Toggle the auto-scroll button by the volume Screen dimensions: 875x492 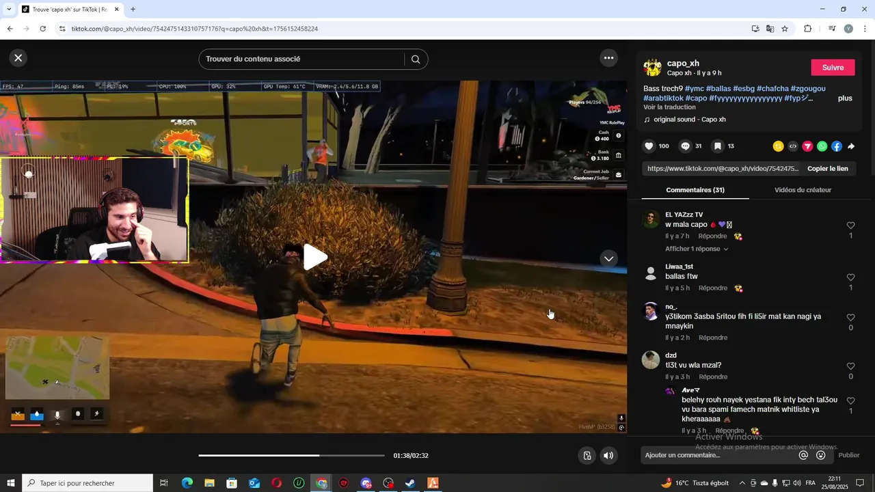pyautogui.click(x=587, y=456)
